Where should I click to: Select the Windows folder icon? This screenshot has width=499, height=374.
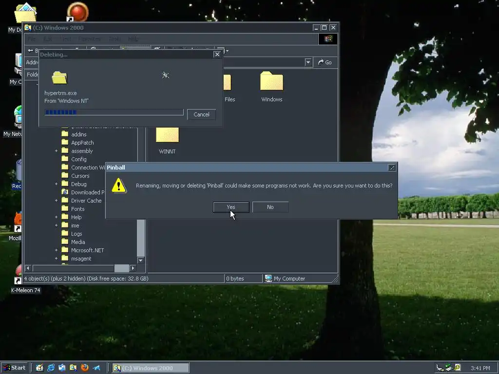271,81
